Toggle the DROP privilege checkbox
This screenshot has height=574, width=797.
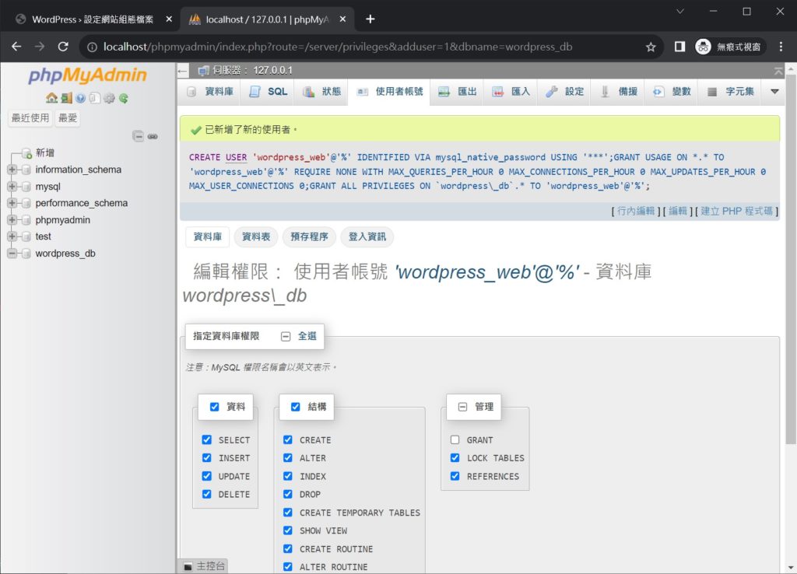point(288,494)
